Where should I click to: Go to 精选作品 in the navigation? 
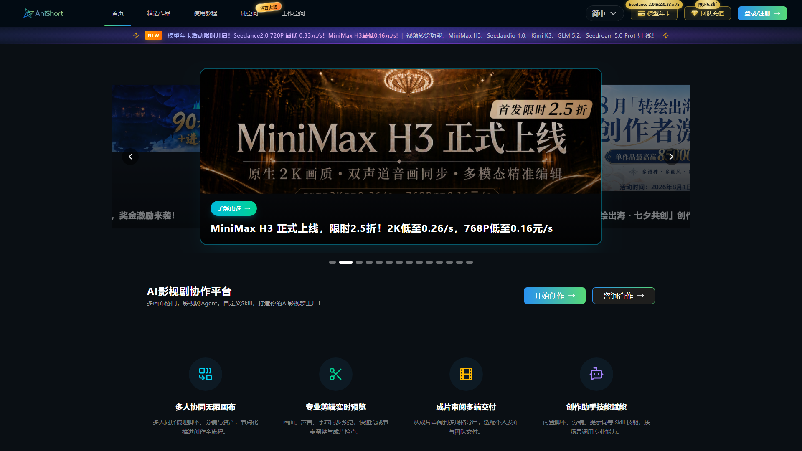[x=159, y=13]
